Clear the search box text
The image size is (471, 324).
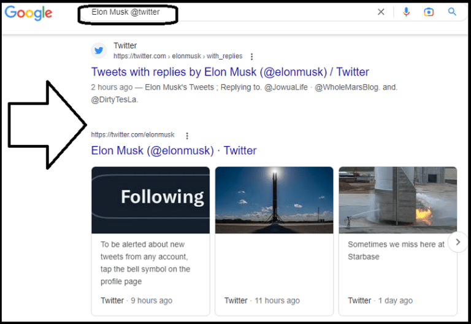point(381,12)
